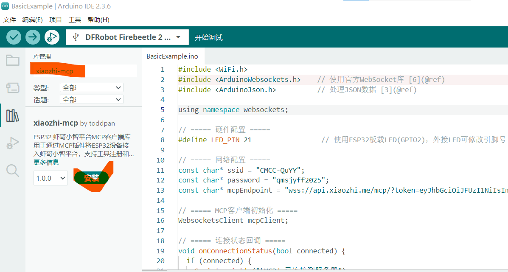Open the Boards Manager sidebar icon
Viewport: 508px width, 272px height.
tap(13, 88)
